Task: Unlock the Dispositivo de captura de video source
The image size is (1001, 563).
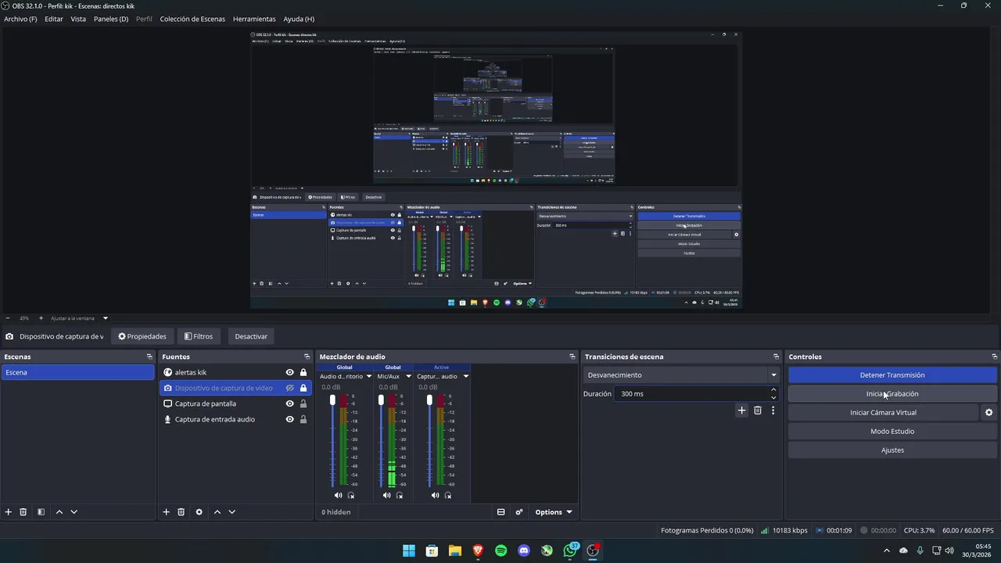Action: (303, 388)
